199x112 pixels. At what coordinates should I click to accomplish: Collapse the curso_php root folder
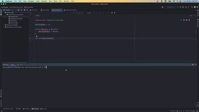(3, 12)
